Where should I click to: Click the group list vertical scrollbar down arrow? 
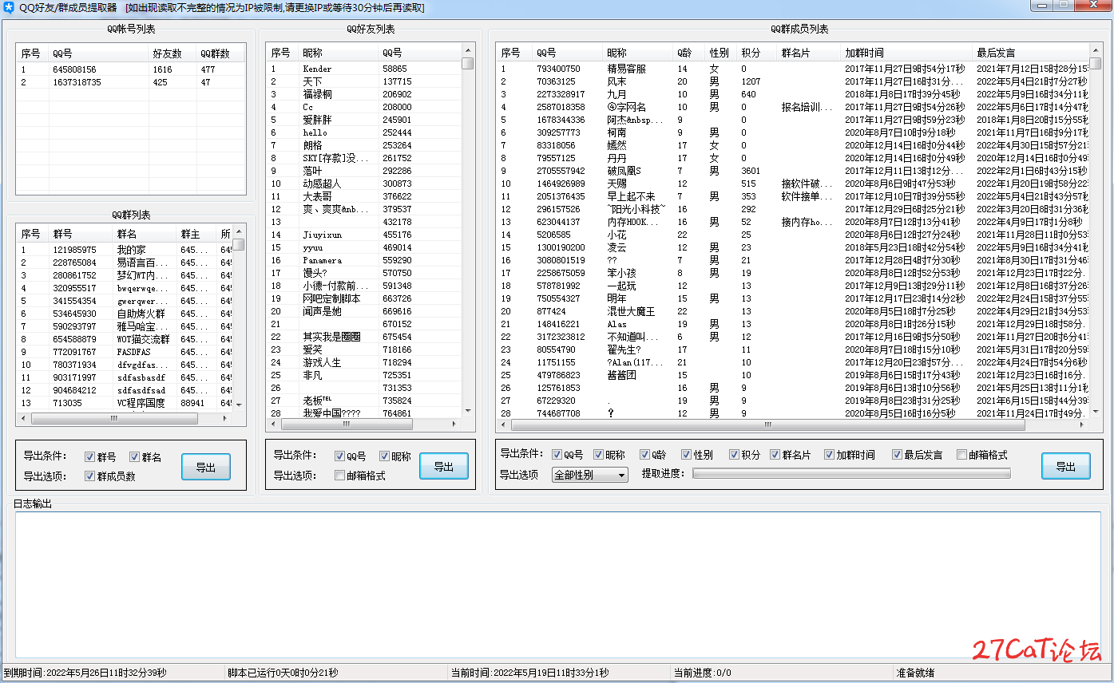(x=239, y=405)
